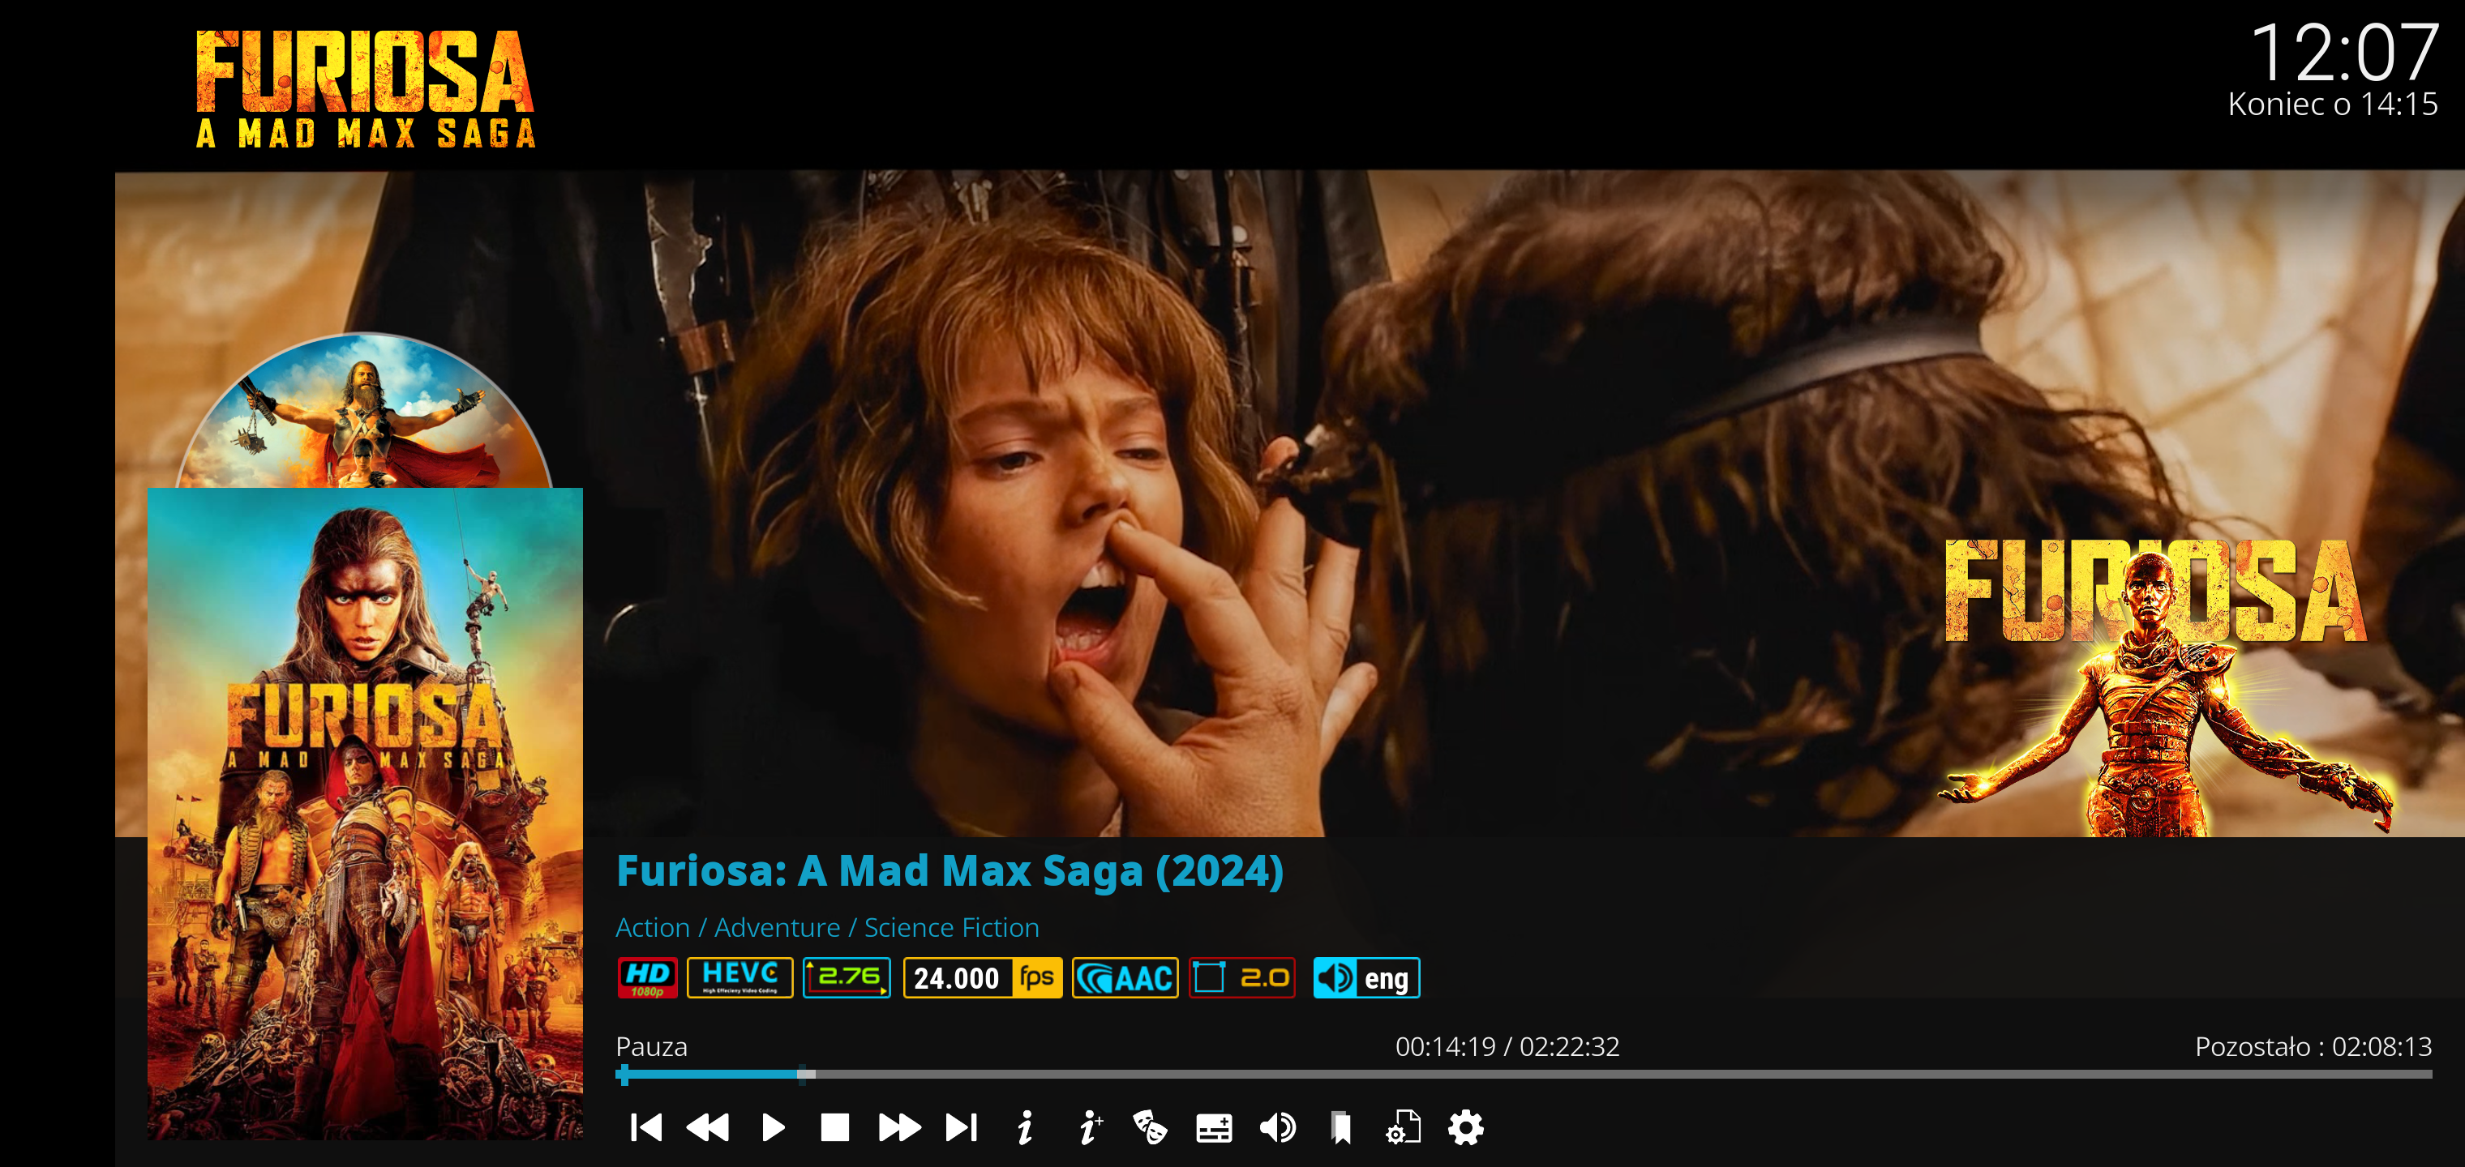
Task: Click the 2.76 aspect ratio badge
Action: 847,977
